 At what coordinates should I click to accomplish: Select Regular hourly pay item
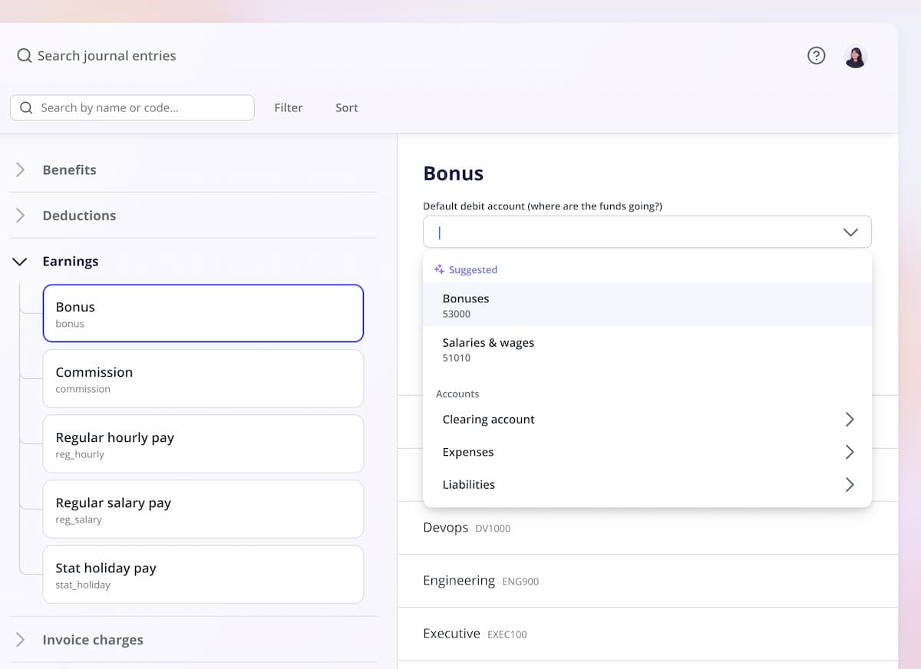pyautogui.click(x=203, y=444)
